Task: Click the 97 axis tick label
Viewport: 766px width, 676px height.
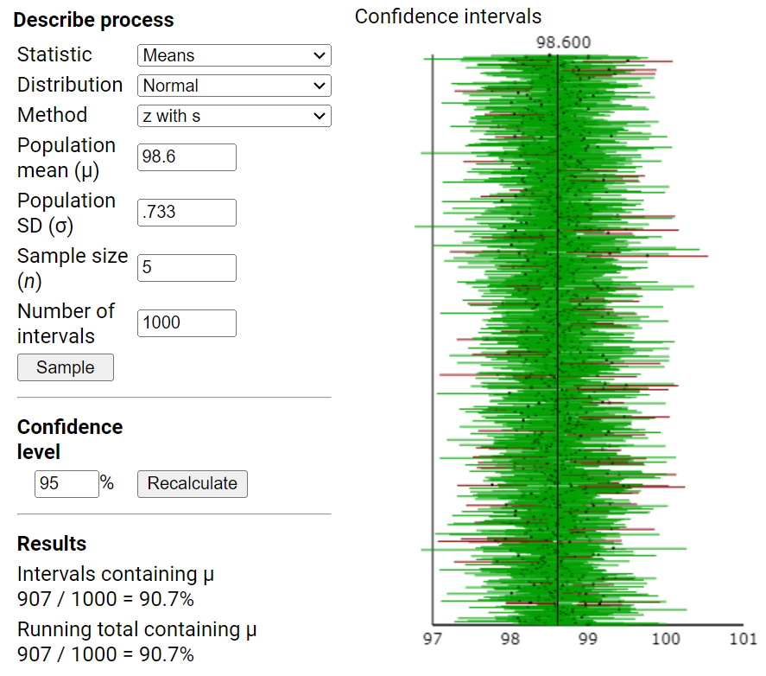Action: (x=432, y=640)
